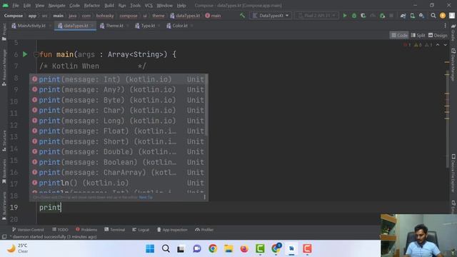The image size is (457, 257).
Task: Click the Sync Project with Gradle Files icon
Action: point(403,16)
